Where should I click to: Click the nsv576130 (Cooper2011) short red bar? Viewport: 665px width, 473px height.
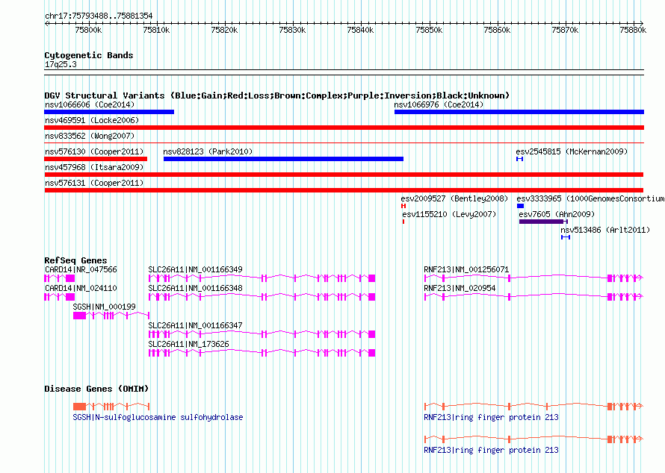pos(96,159)
